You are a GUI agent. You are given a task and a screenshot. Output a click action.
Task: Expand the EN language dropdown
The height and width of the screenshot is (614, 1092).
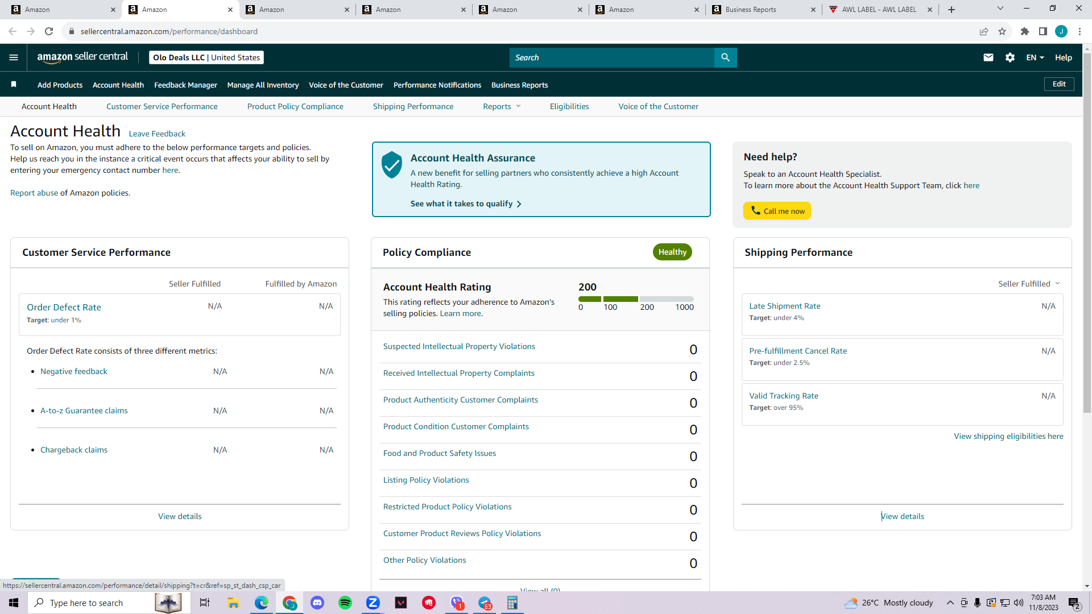1035,57
